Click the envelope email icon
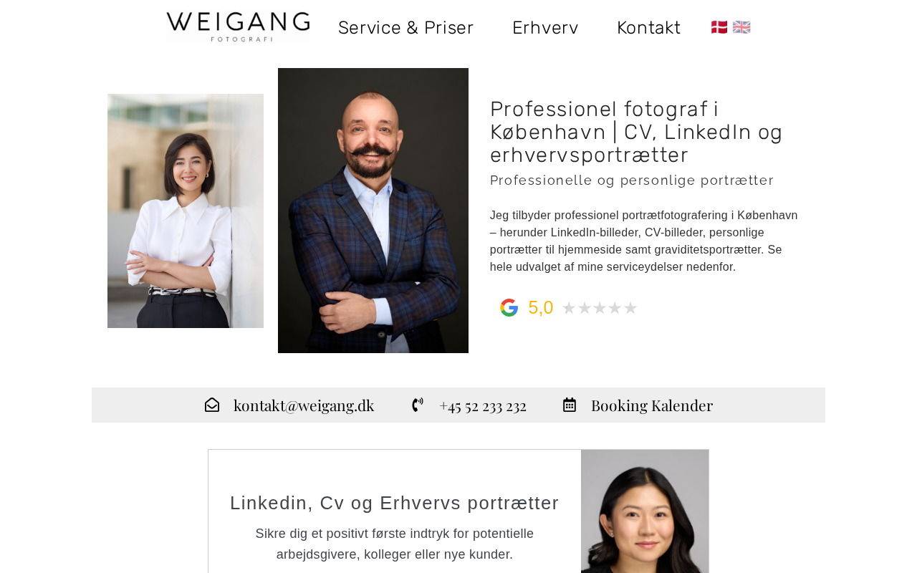This screenshot has height=573, width=917. click(x=212, y=405)
